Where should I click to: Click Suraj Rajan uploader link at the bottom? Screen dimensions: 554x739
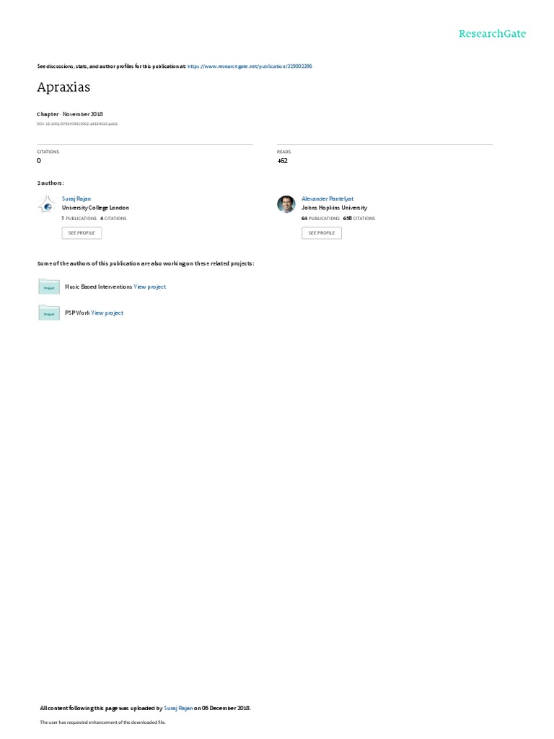tap(178, 708)
